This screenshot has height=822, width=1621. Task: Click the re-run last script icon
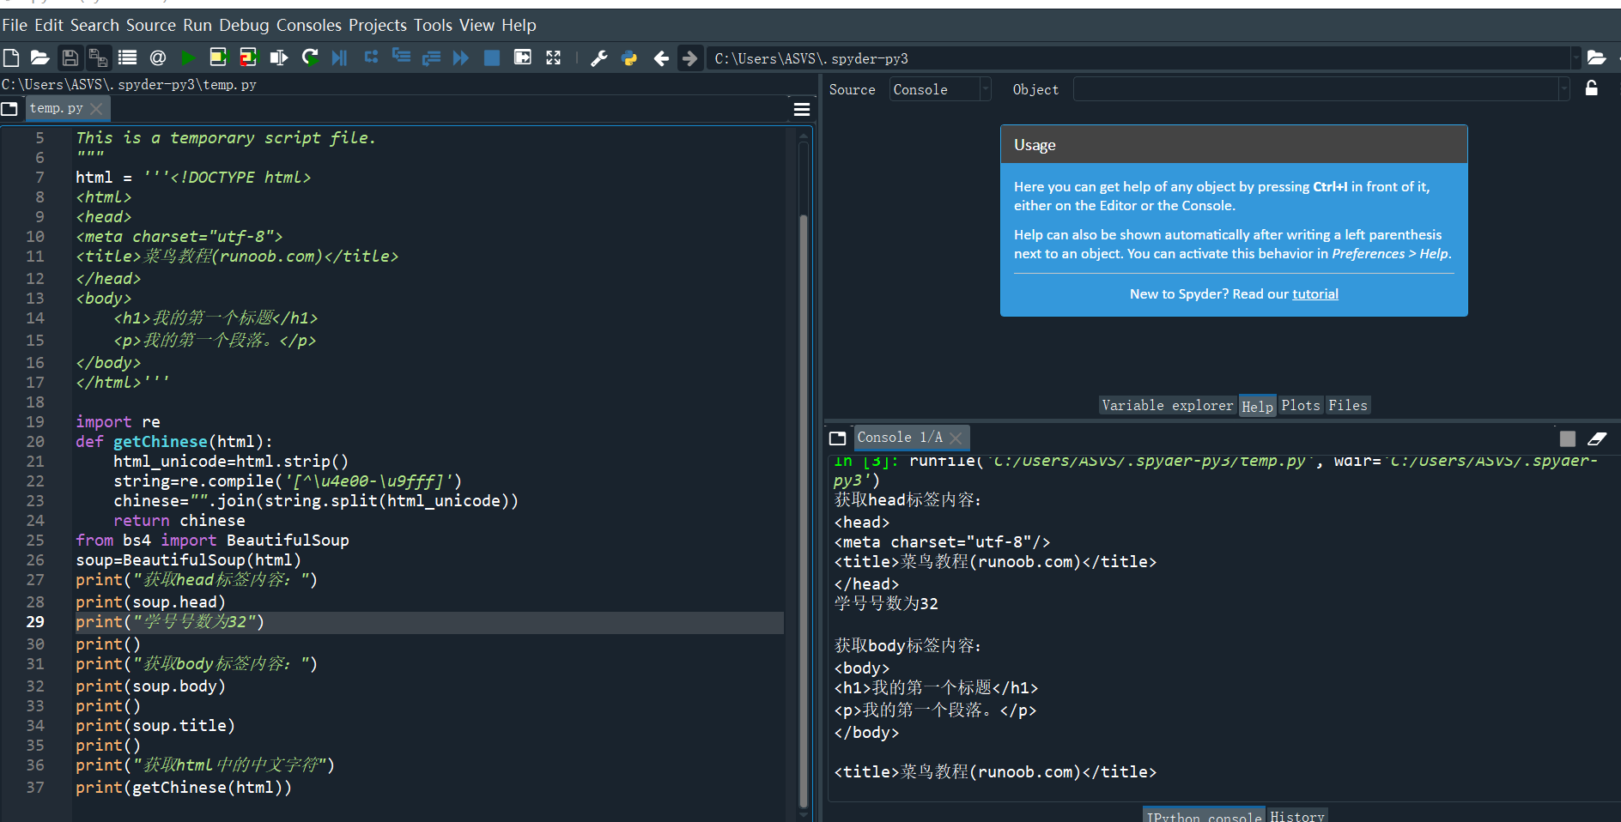[310, 57]
